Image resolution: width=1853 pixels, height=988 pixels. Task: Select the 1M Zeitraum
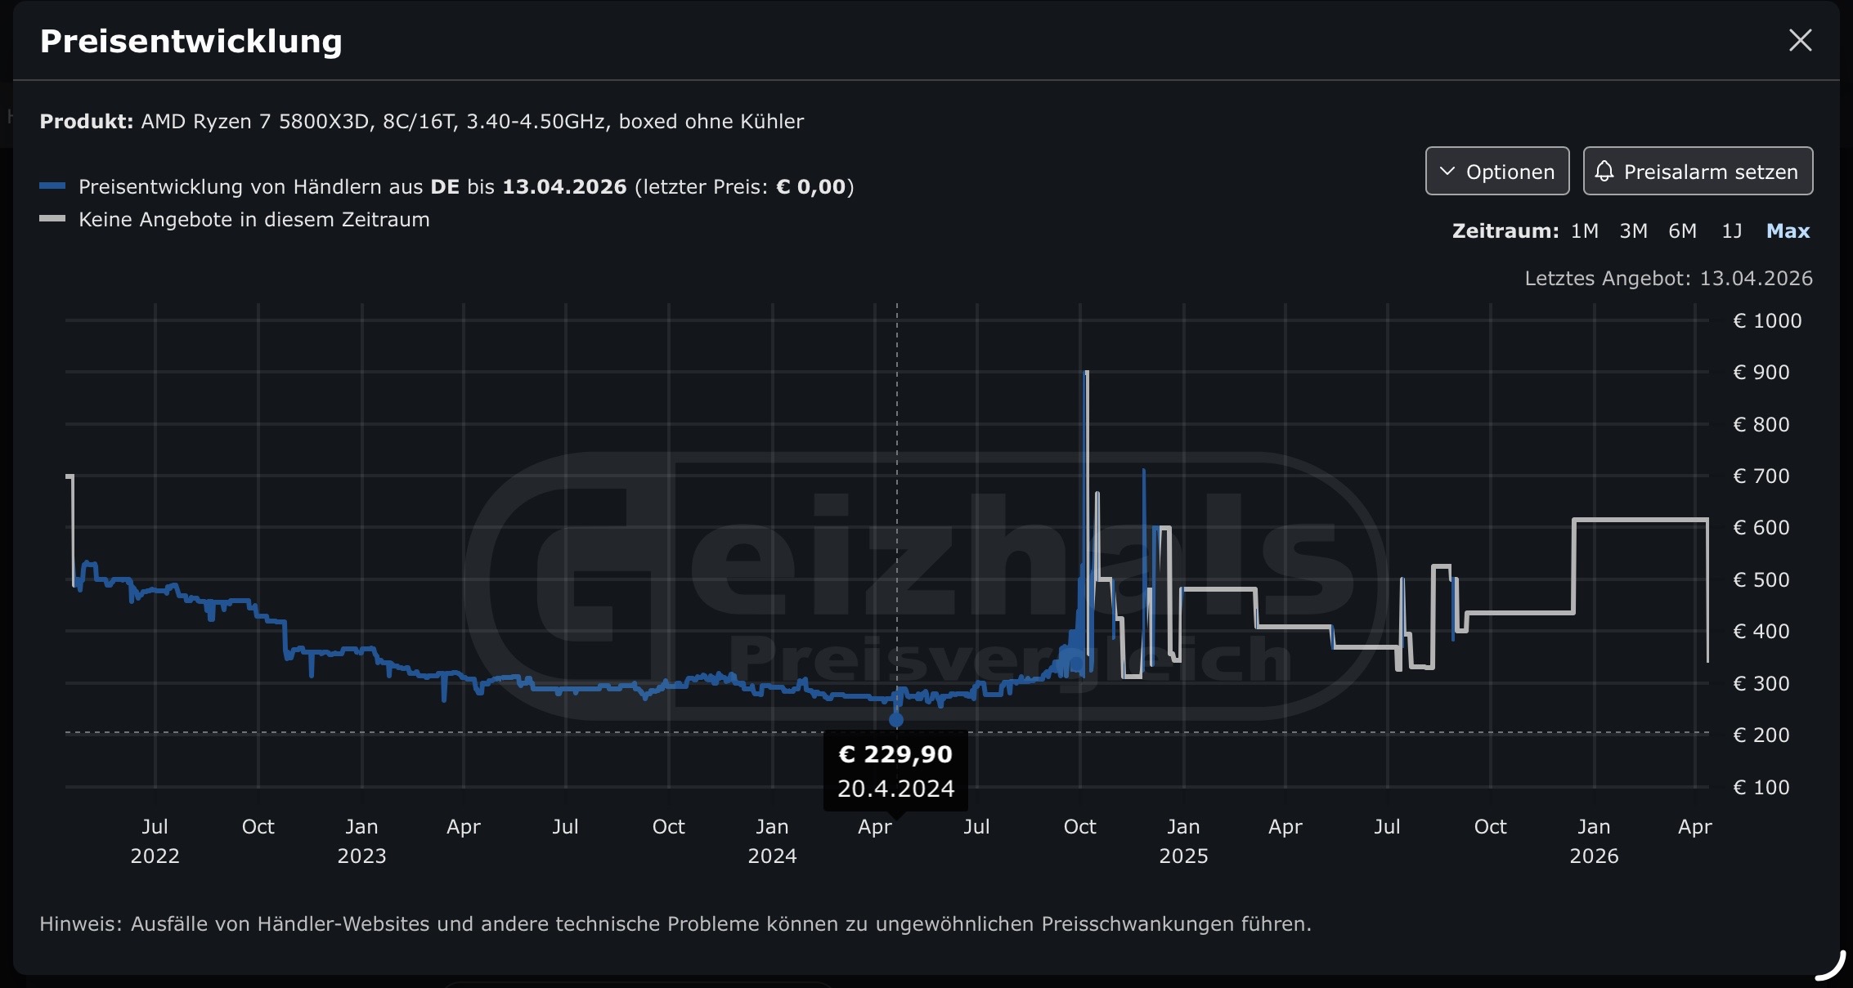[x=1584, y=231]
